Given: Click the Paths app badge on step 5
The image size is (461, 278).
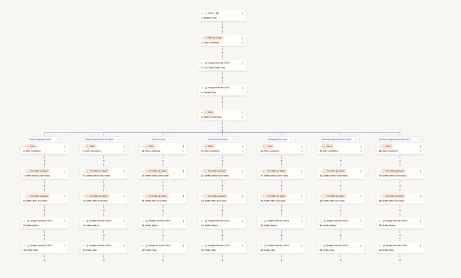Looking at the screenshot, I should tap(209, 112).
